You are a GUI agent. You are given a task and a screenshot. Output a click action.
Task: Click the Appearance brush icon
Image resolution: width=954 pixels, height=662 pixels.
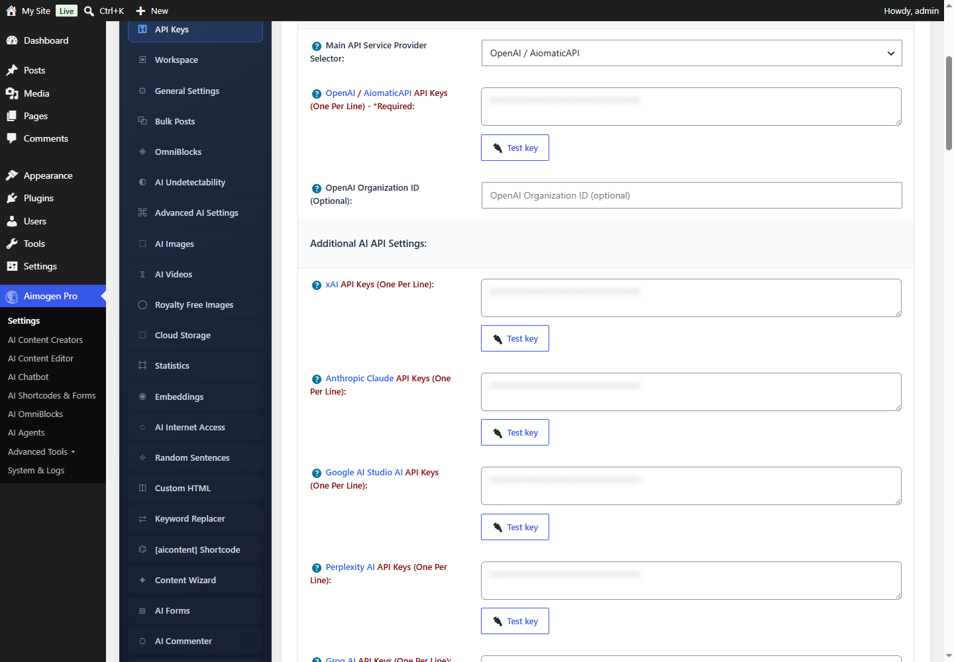tap(12, 175)
